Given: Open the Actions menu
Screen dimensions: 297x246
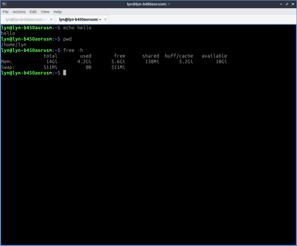Looking at the screenshot, I should click(x=19, y=12).
